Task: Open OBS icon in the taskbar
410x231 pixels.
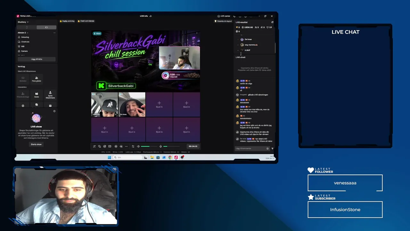Action: 182,157
